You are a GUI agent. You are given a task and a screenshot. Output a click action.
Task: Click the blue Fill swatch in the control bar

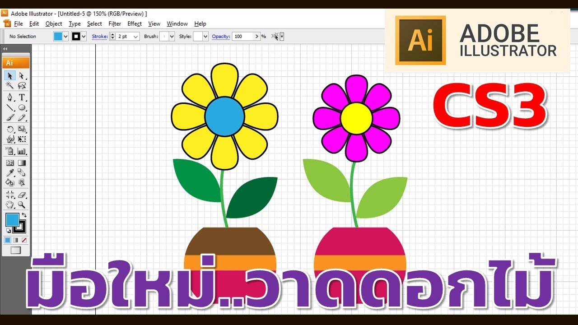58,37
